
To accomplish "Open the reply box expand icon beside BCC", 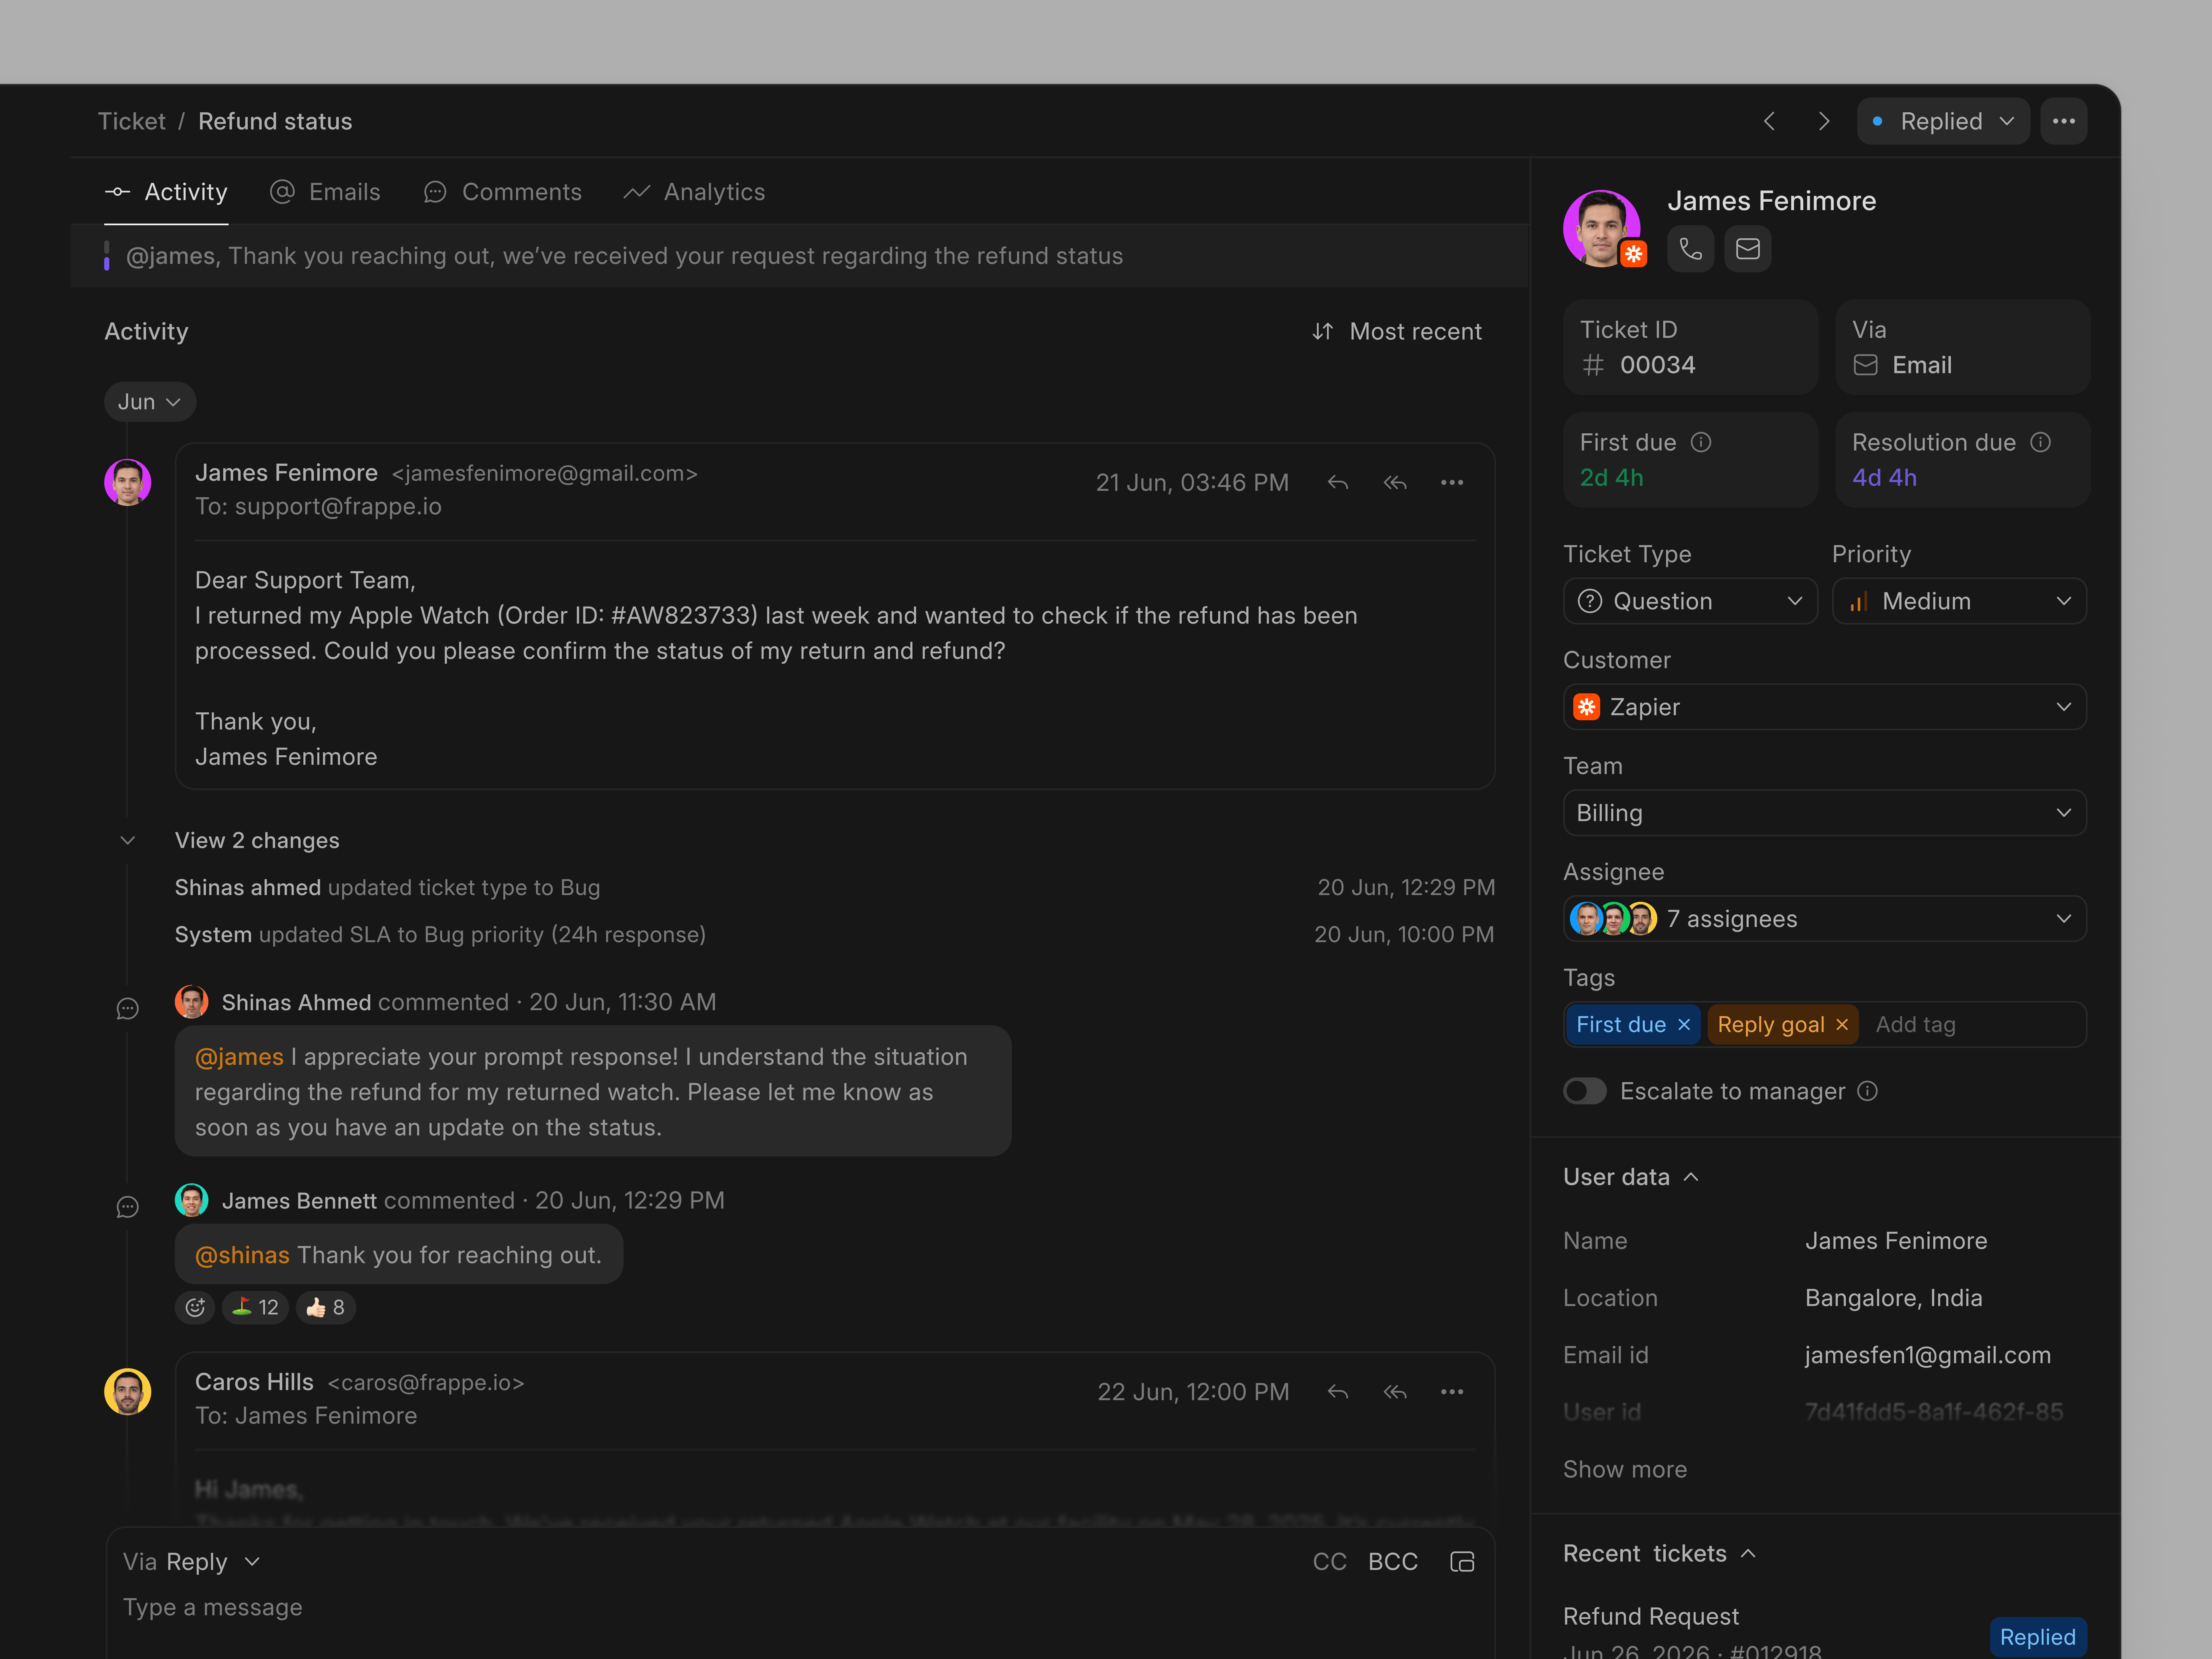I will point(1462,1562).
